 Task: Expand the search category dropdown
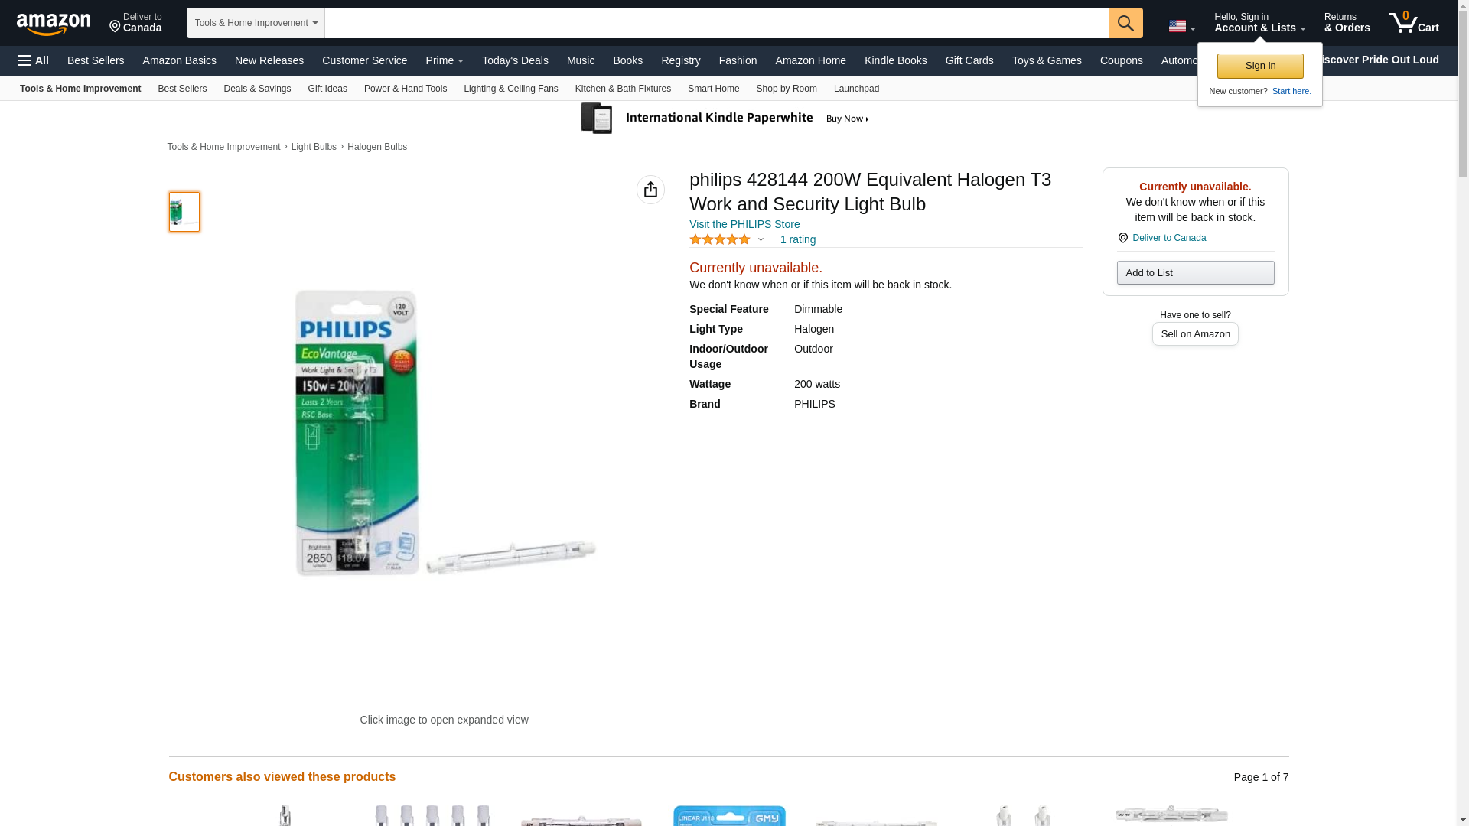pos(256,23)
